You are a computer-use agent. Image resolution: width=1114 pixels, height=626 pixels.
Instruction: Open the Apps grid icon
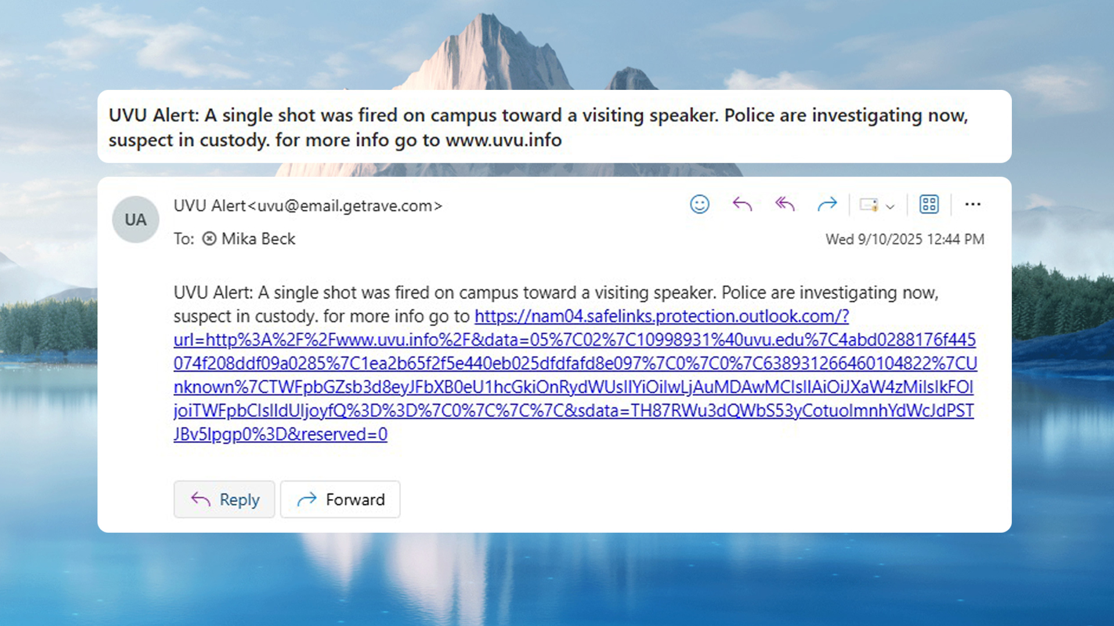929,204
